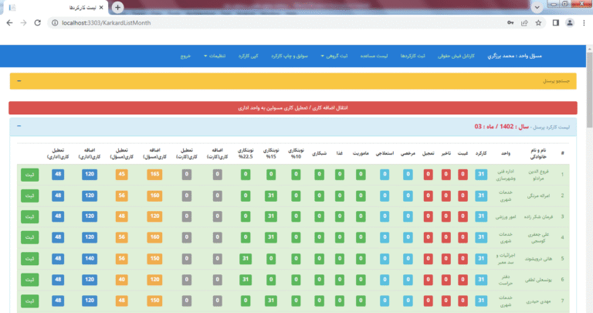Click the green ثبت button in row 1
Viewport: 593px width, 313px height.
[x=29, y=174]
